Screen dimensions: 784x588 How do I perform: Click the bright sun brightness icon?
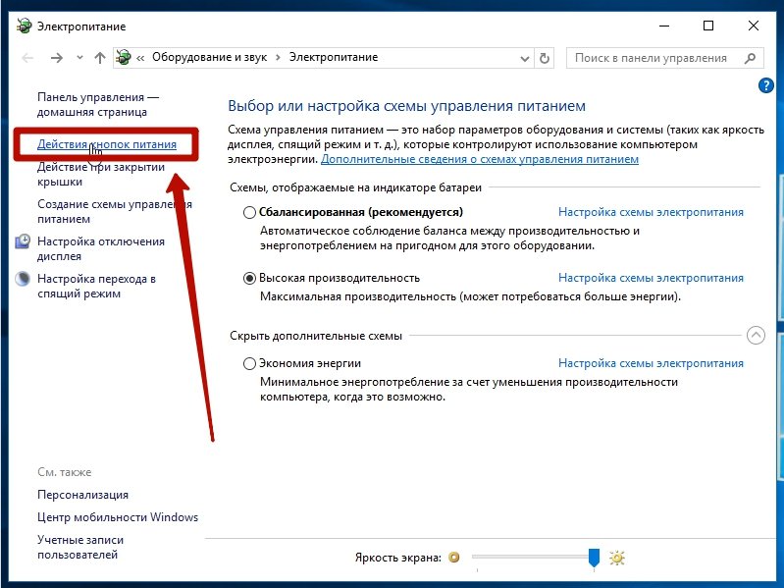click(617, 558)
